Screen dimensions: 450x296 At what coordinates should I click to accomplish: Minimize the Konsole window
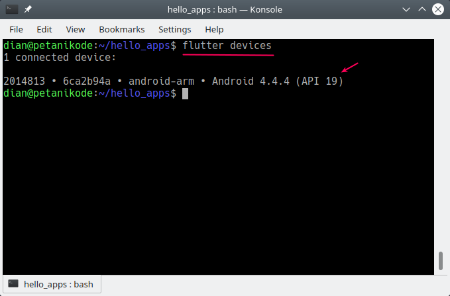(x=406, y=9)
